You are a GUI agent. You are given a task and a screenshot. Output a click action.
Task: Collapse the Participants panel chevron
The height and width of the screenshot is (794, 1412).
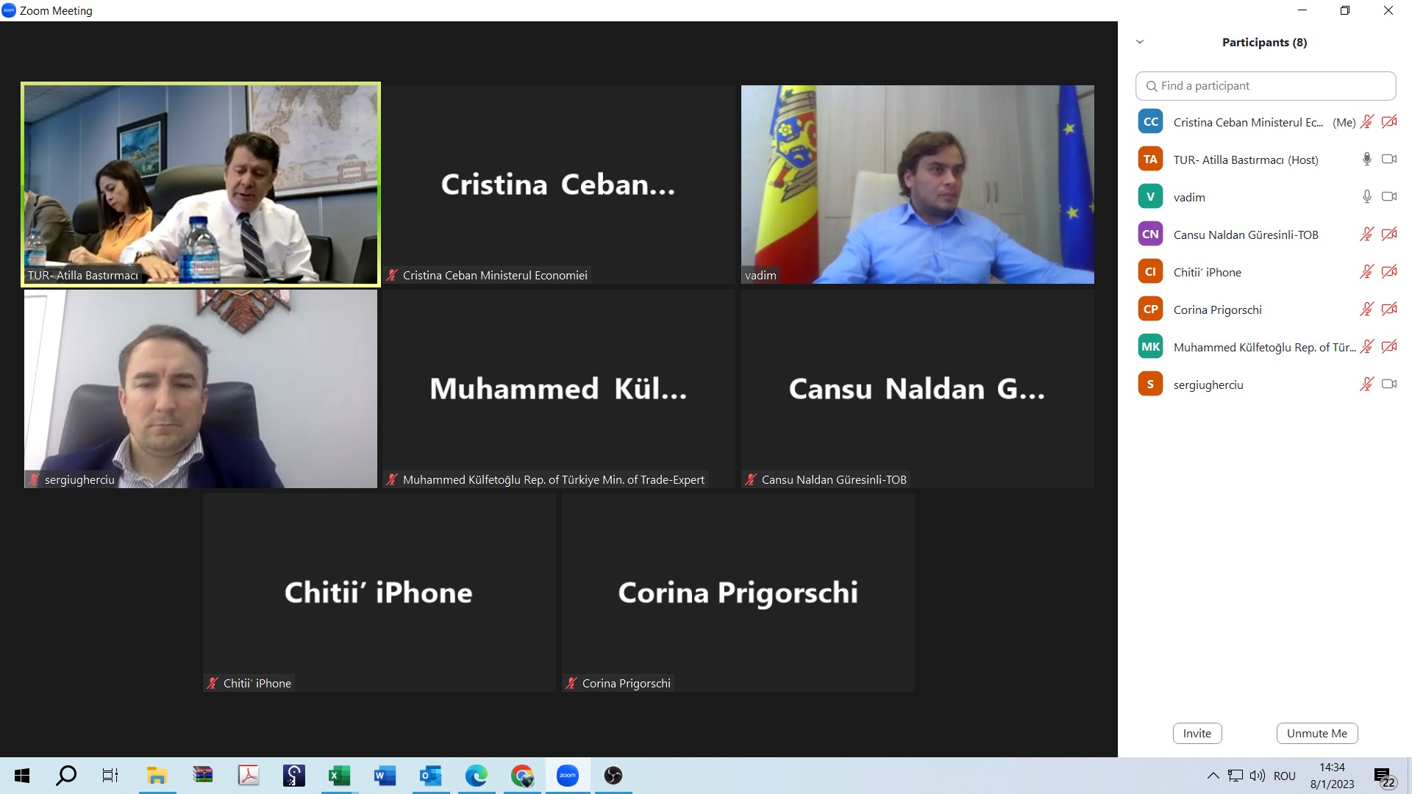(1140, 42)
